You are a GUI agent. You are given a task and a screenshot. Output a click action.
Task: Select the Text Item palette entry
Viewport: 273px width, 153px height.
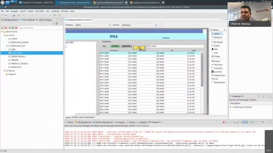coord(217,65)
